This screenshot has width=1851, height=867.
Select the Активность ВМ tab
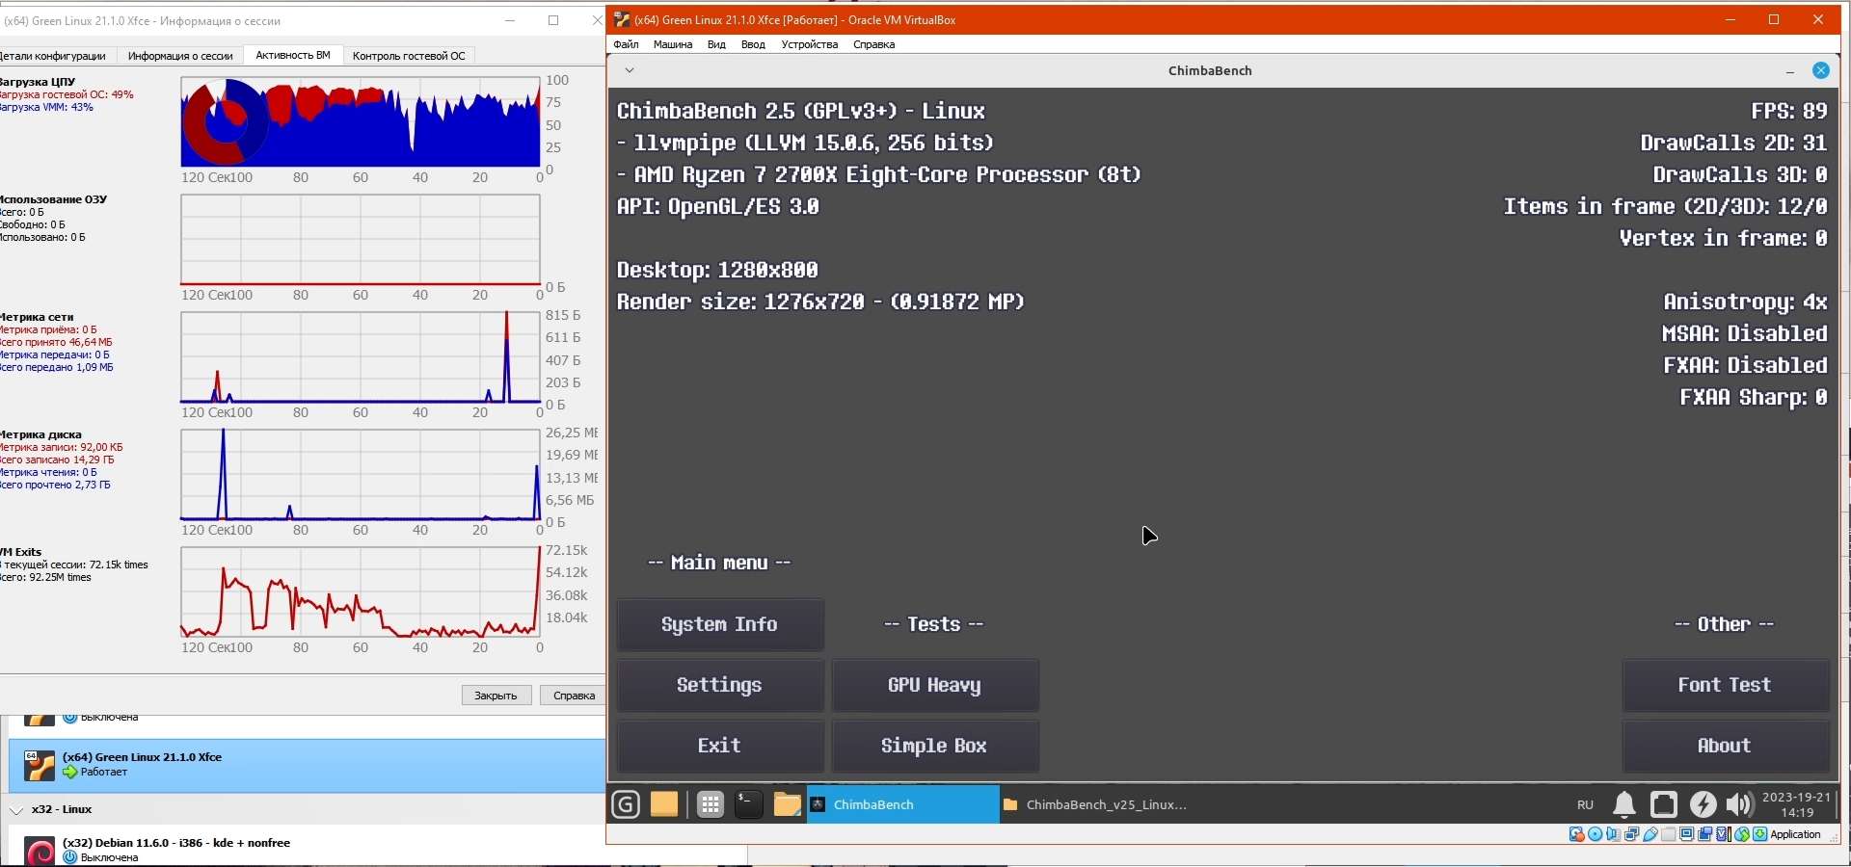pos(293,56)
